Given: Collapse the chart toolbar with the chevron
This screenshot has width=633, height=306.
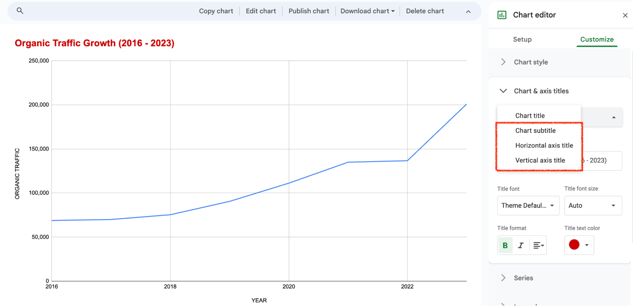Looking at the screenshot, I should tap(468, 11).
